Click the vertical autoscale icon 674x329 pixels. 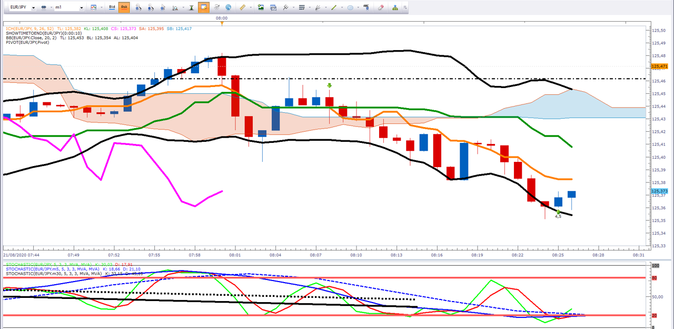[x=191, y=7]
